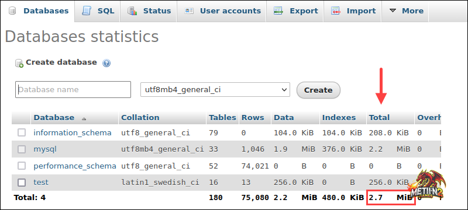The height and width of the screenshot is (210, 468).
Task: Click the Import arrow icon
Action: pos(336,11)
